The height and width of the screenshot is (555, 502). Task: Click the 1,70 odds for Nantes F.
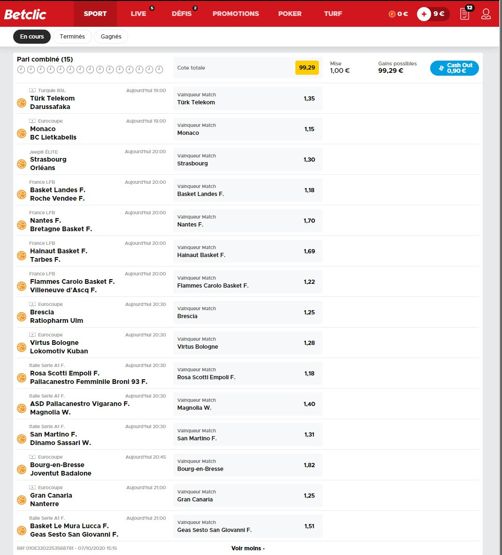point(309,220)
